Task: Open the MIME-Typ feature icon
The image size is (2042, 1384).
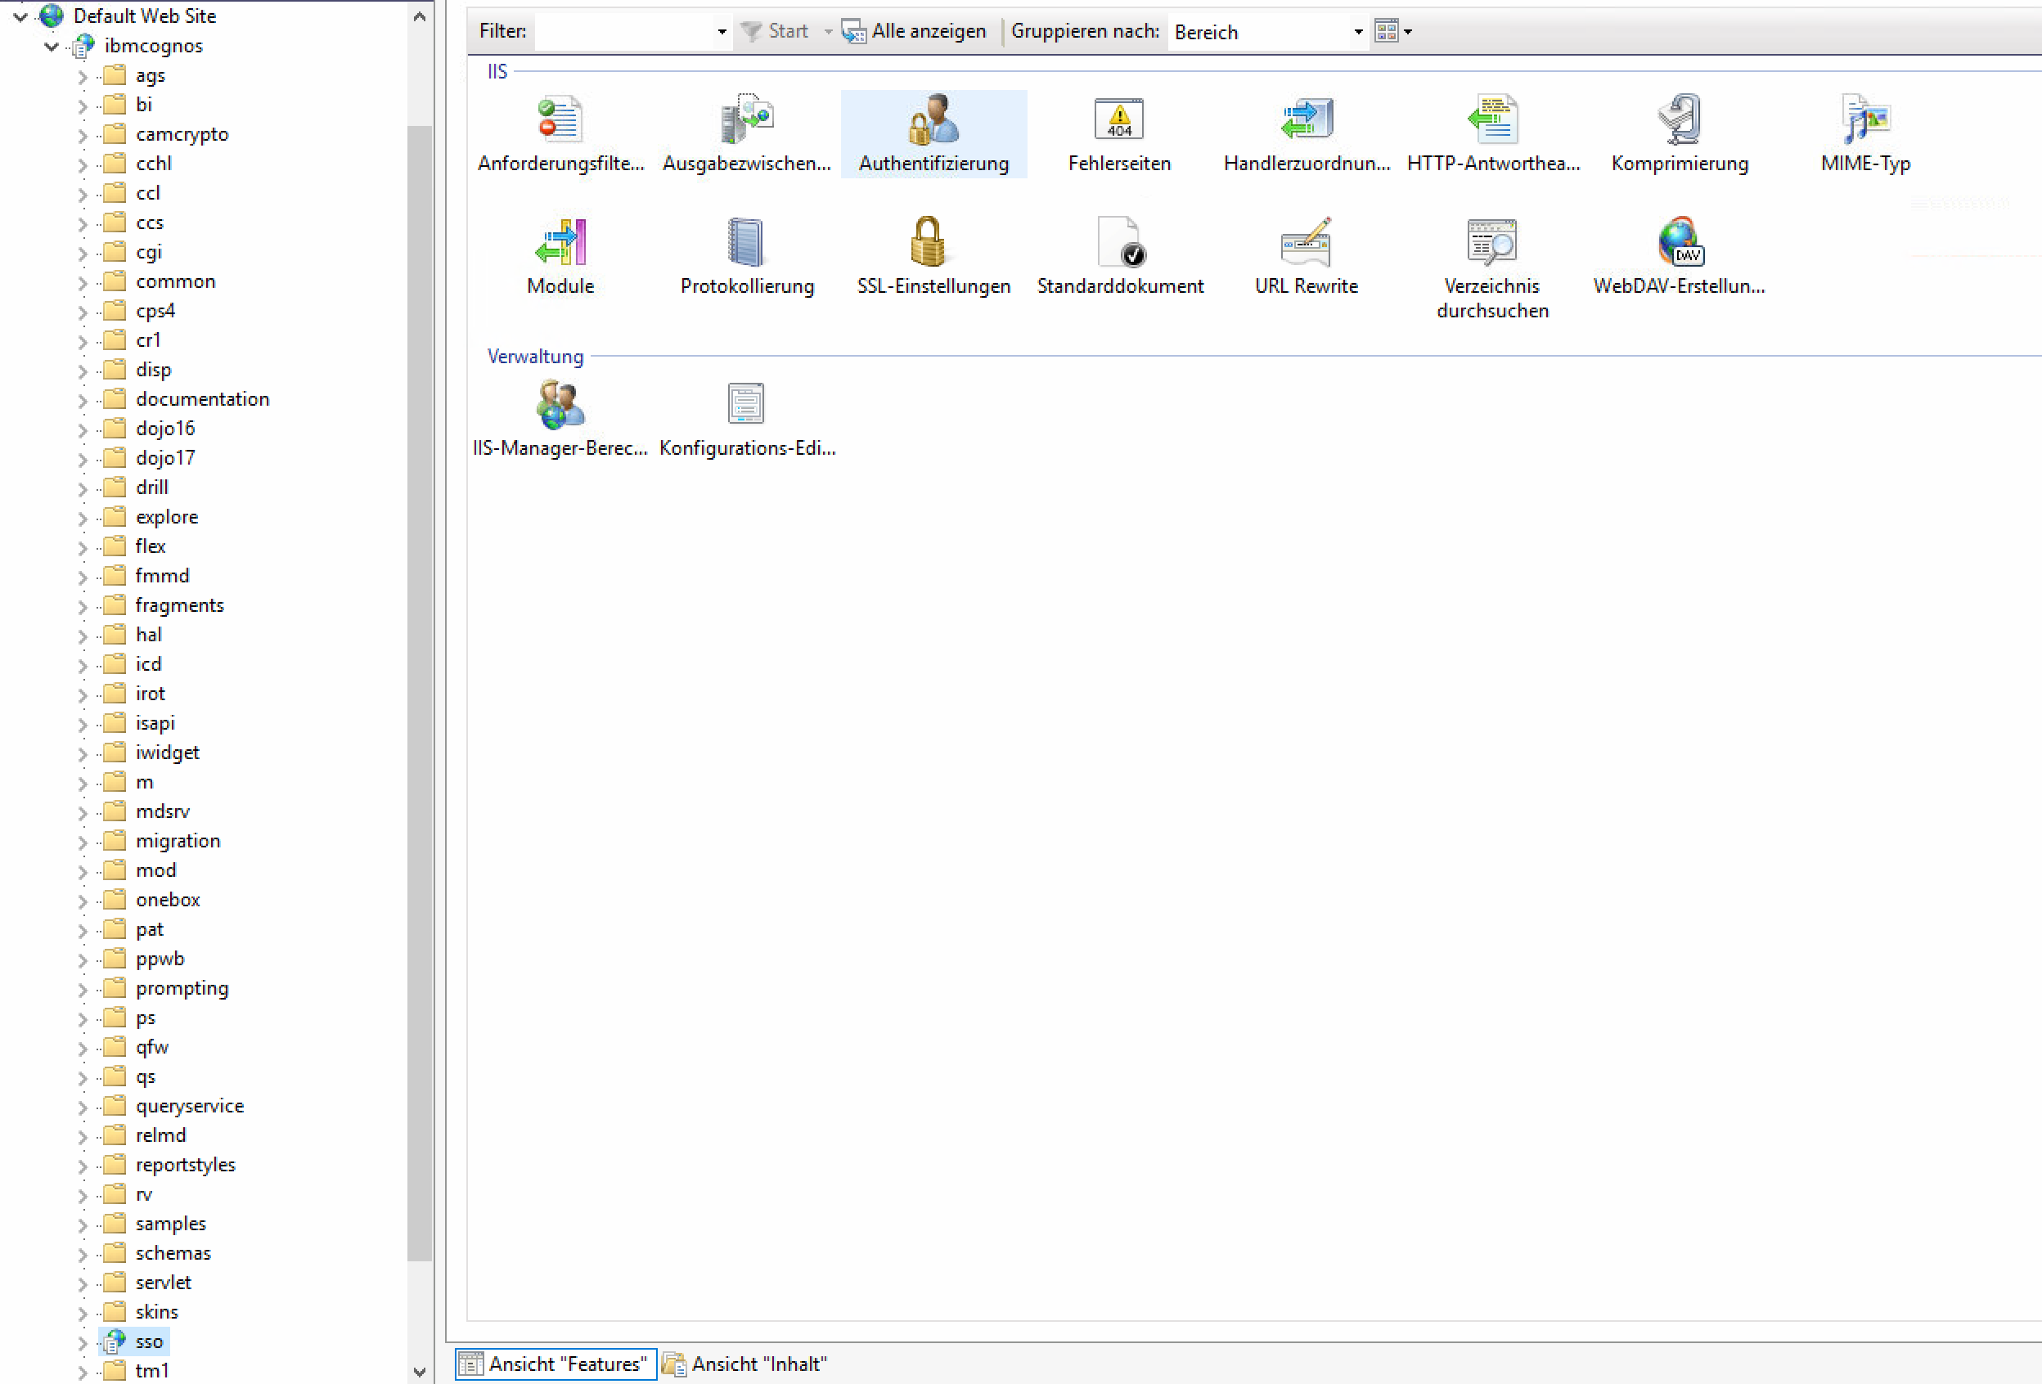Action: pyautogui.click(x=1864, y=120)
